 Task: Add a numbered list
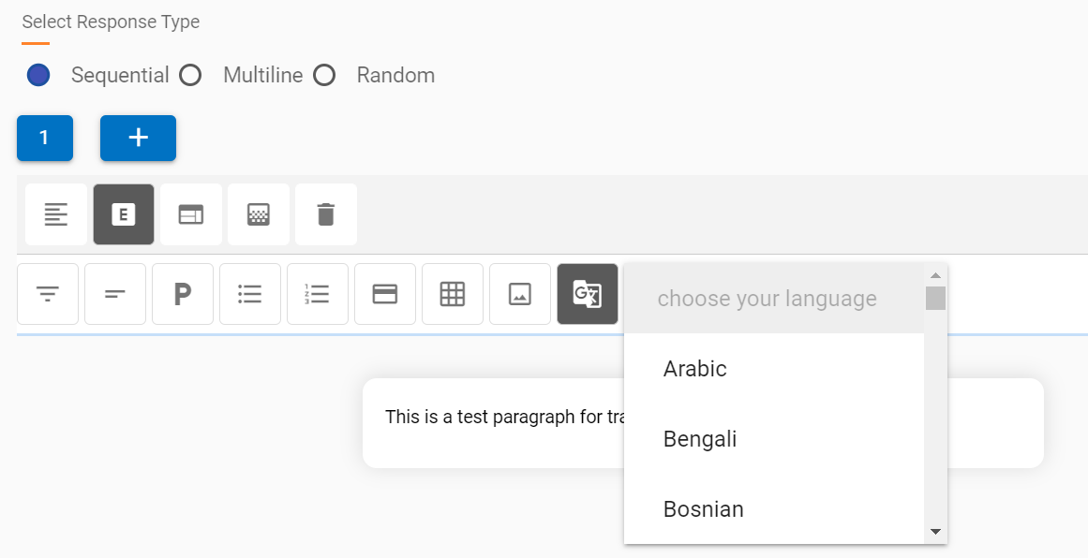(x=318, y=294)
